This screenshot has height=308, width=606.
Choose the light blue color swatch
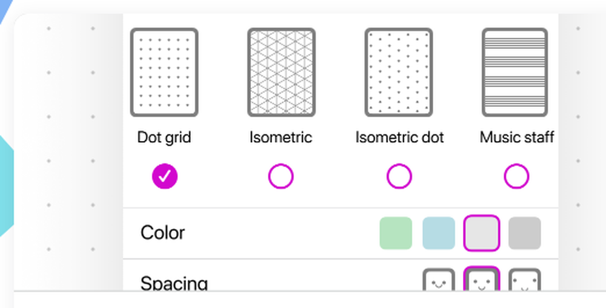pos(439,233)
